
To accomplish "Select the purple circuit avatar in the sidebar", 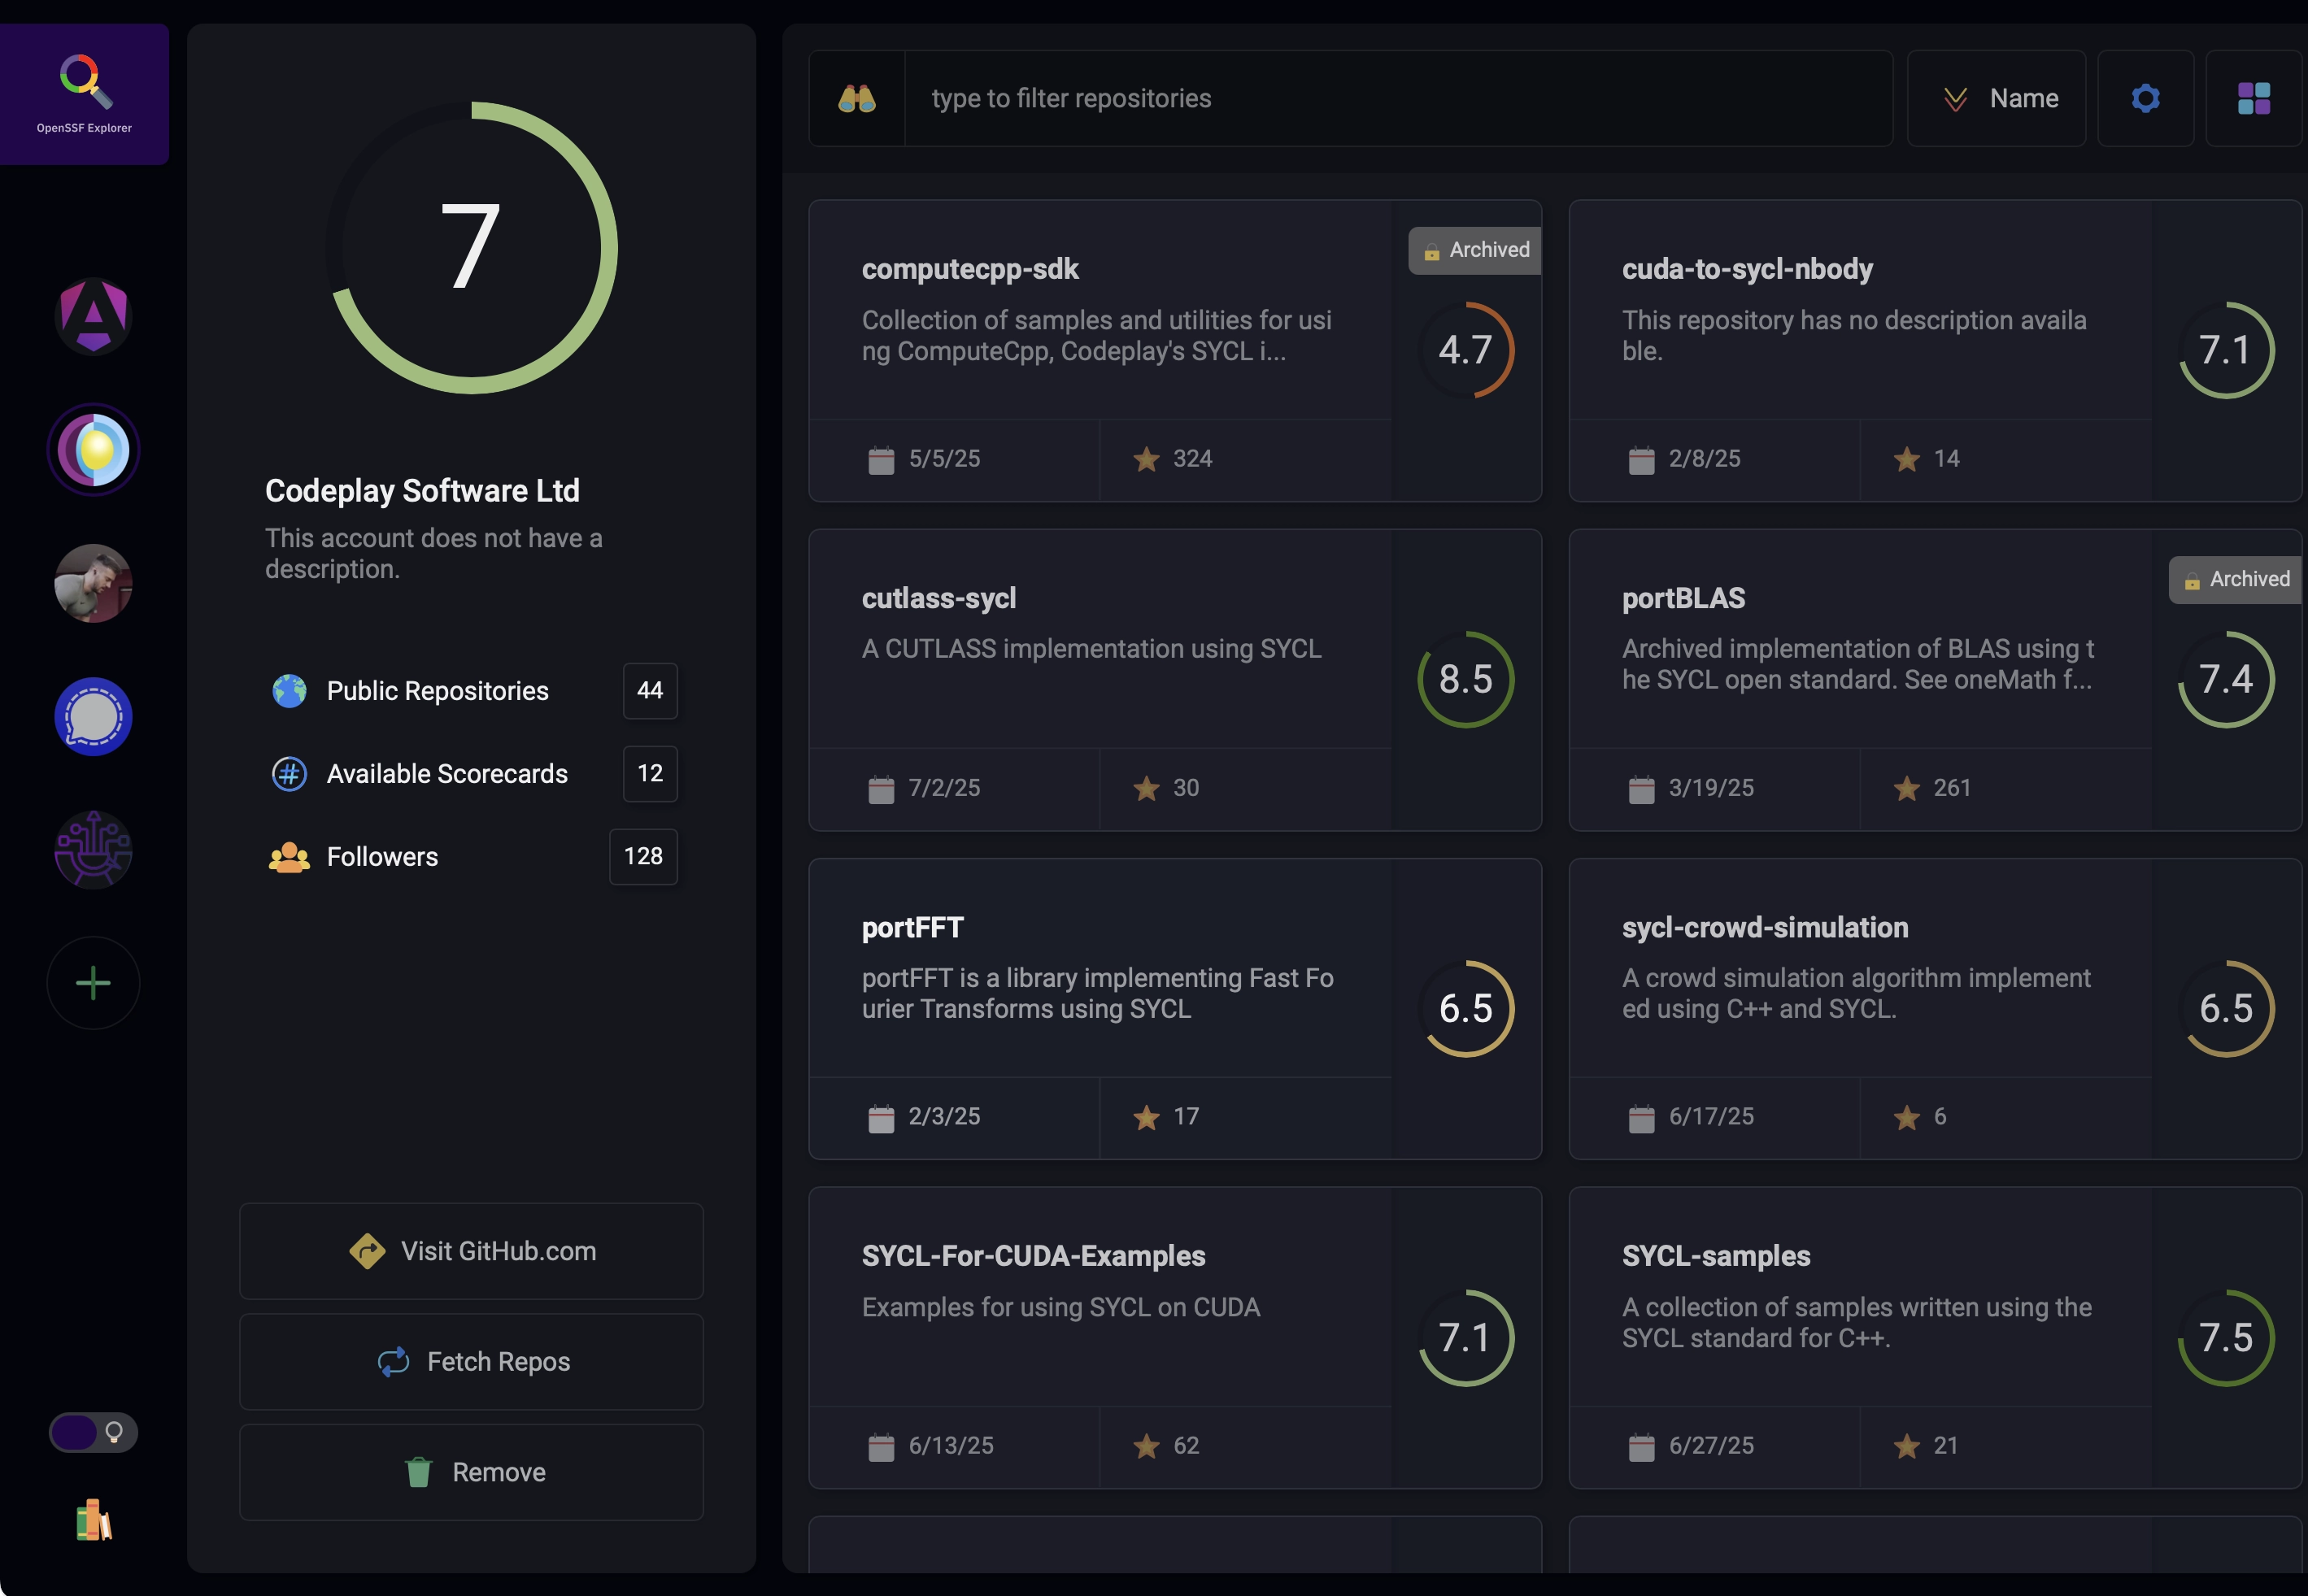I will (x=93, y=850).
